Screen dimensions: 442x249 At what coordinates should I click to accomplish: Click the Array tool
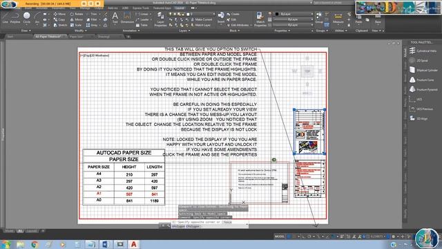pos(92,25)
